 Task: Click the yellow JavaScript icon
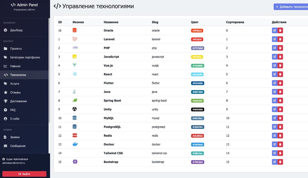(x=75, y=57)
